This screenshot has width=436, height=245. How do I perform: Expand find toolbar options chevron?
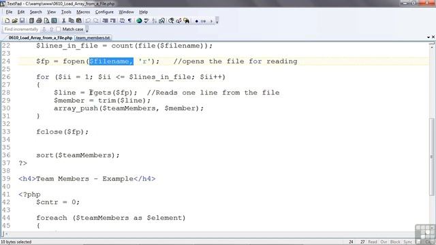(87, 29)
